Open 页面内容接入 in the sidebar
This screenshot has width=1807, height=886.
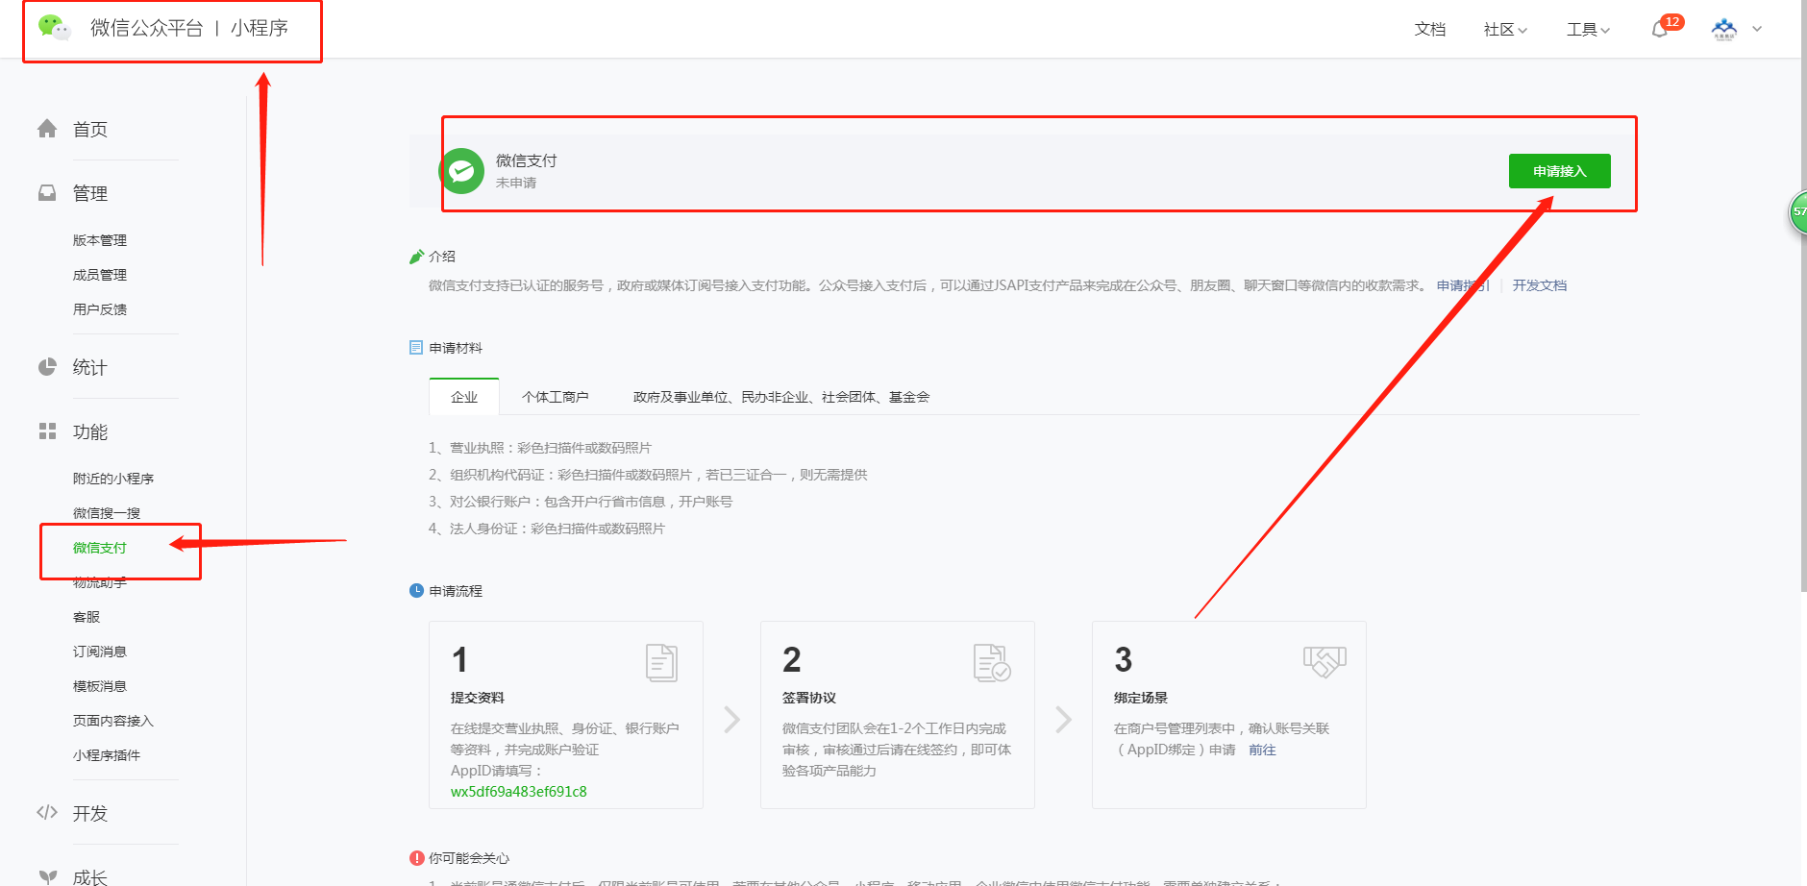113,721
